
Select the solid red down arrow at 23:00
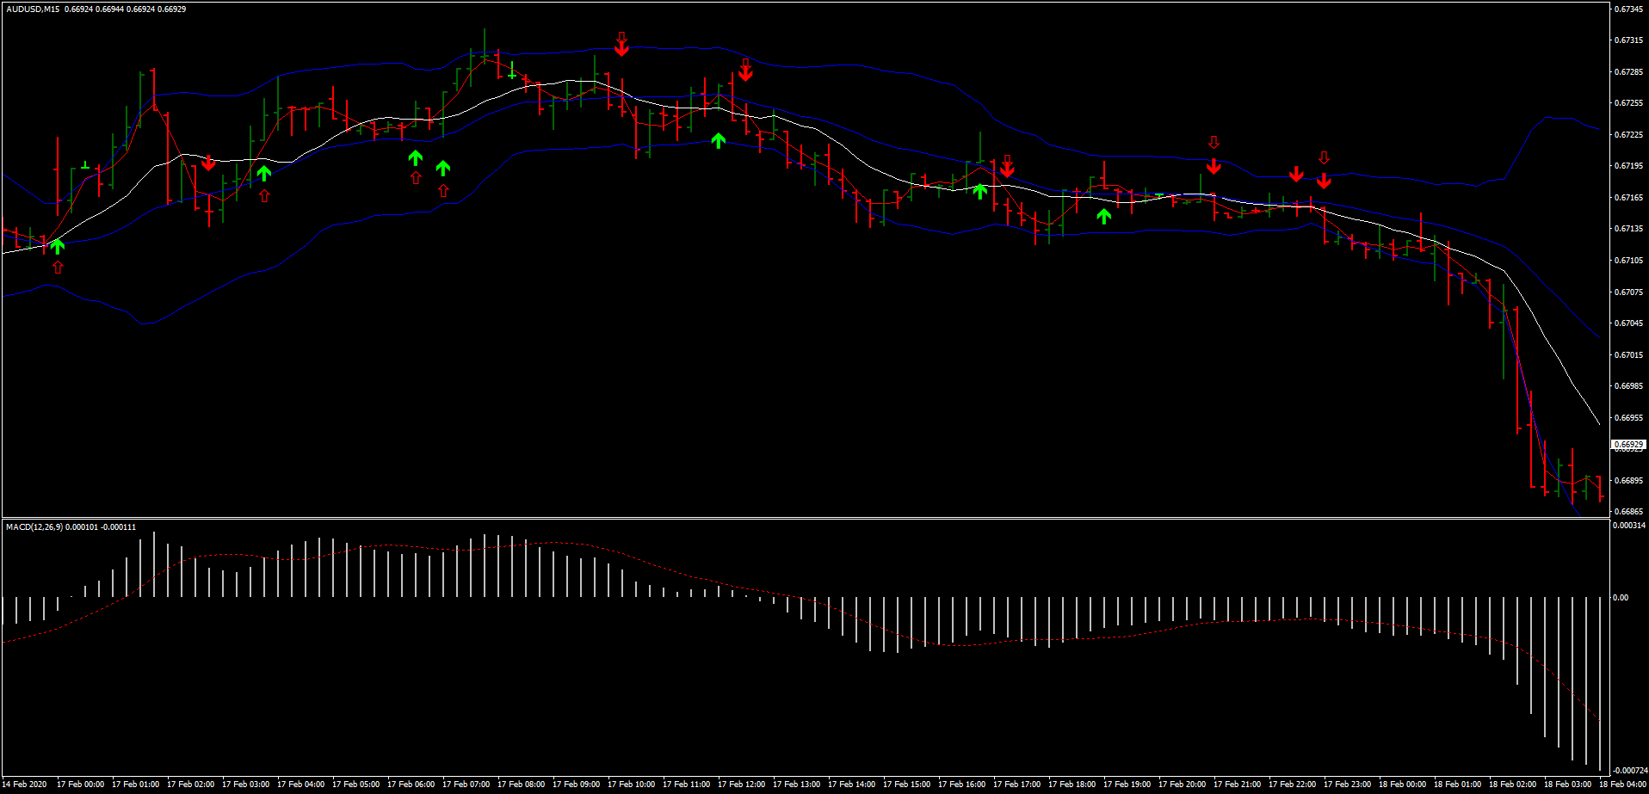[x=1324, y=181]
